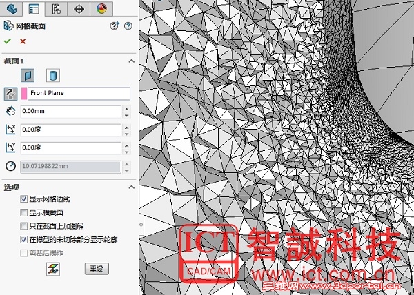Click the greyed 10.07198822mm diameter field
This screenshot has height=295, width=414.
point(70,167)
